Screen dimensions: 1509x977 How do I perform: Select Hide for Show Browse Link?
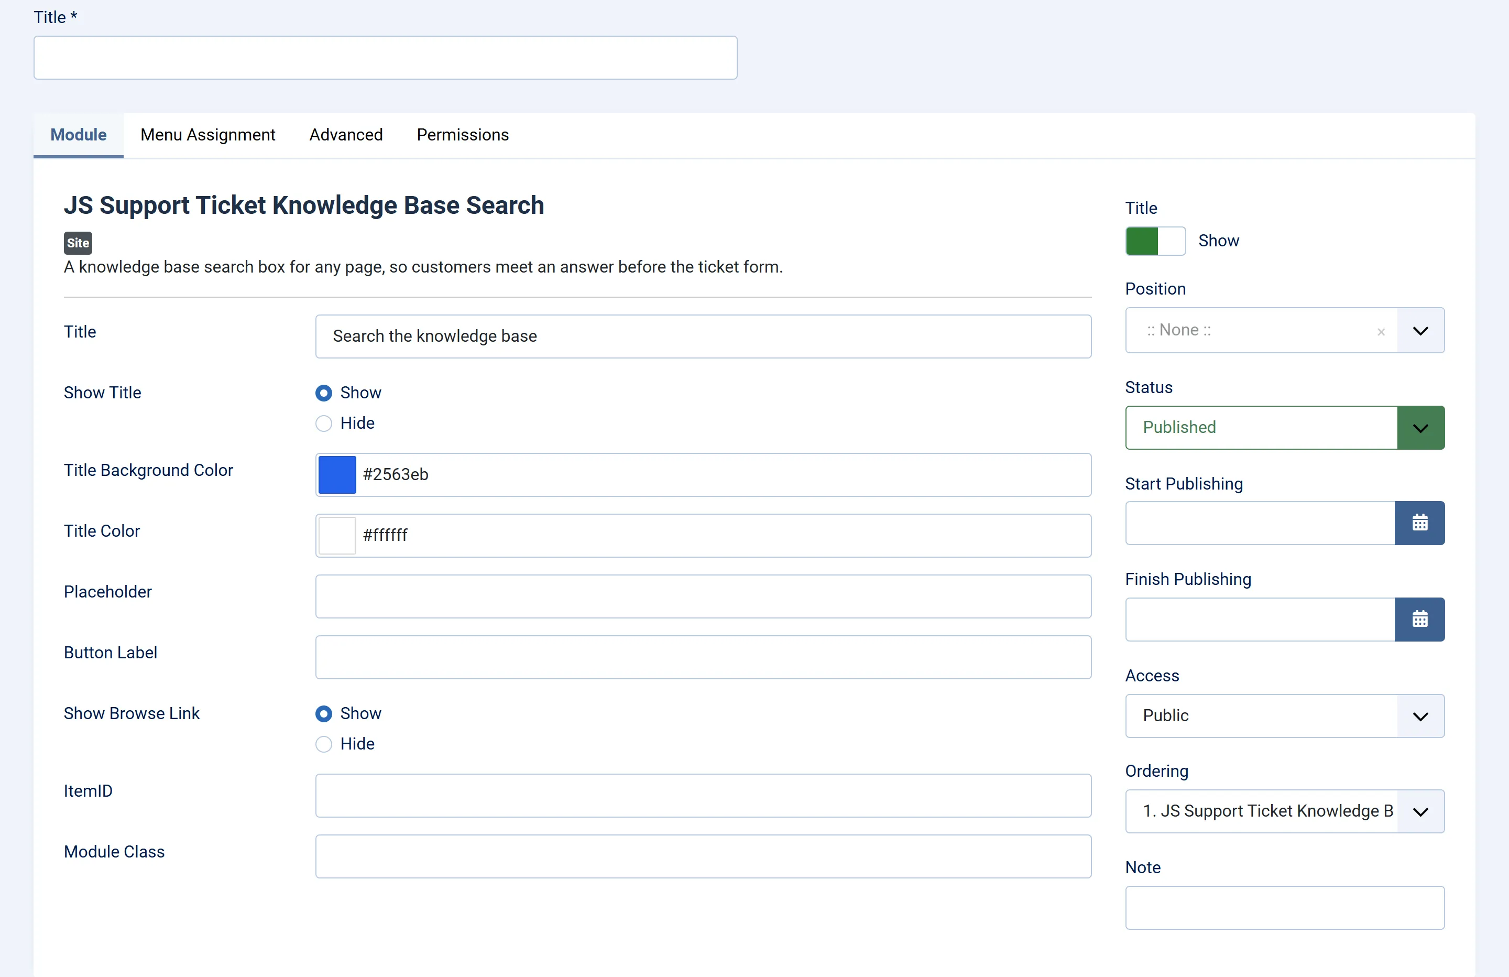(x=323, y=744)
